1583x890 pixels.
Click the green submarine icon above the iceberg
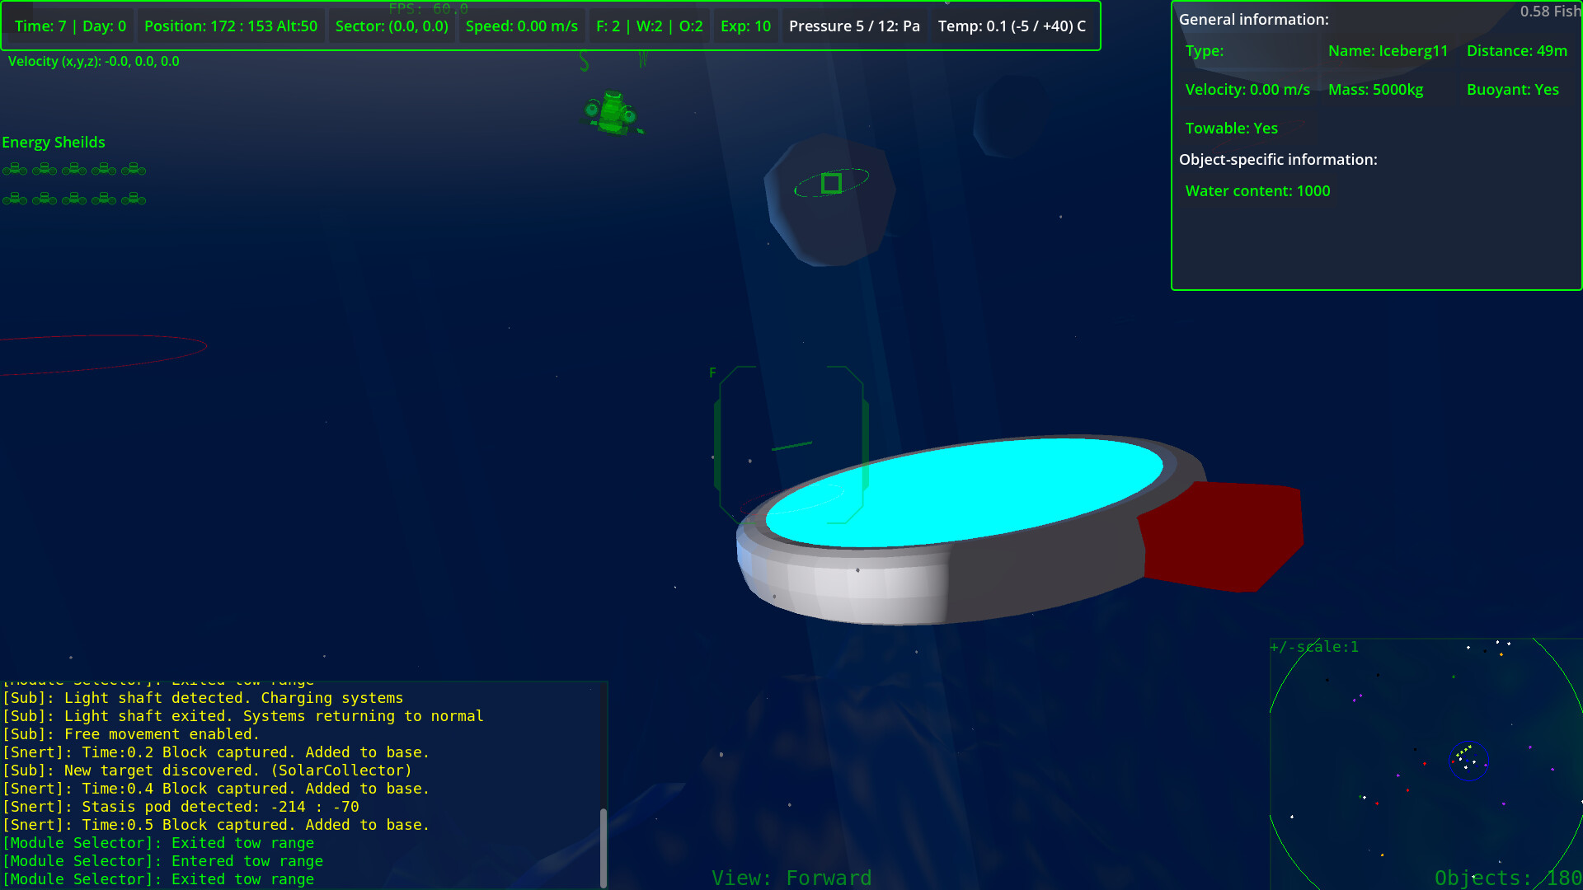point(613,113)
